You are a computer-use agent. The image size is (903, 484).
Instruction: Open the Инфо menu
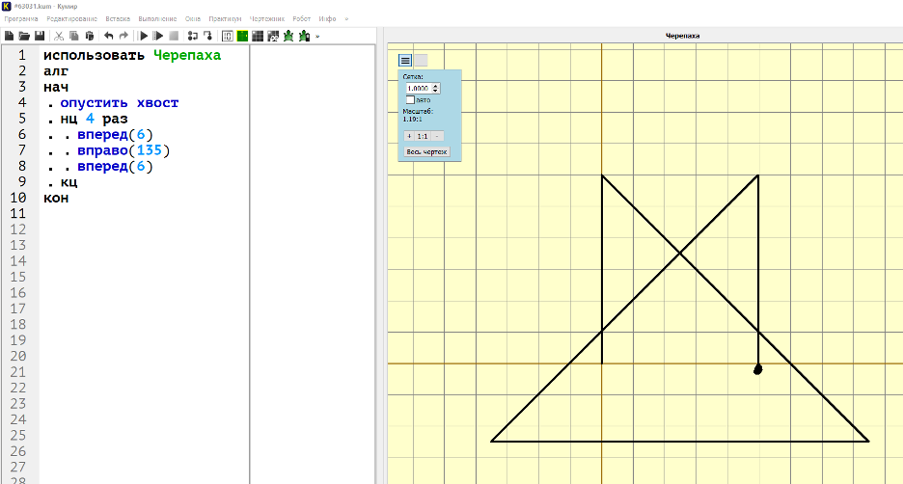327,19
